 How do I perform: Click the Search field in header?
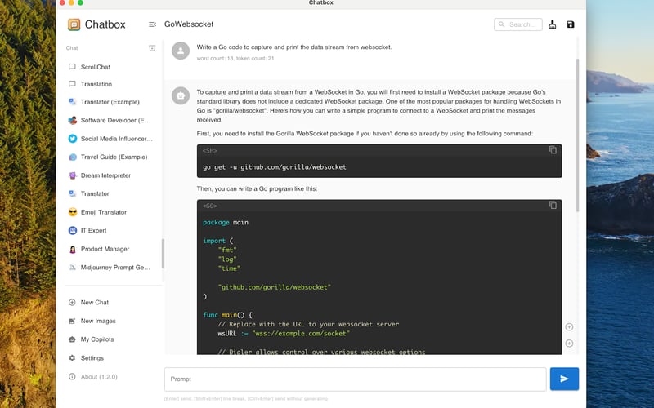(x=518, y=24)
